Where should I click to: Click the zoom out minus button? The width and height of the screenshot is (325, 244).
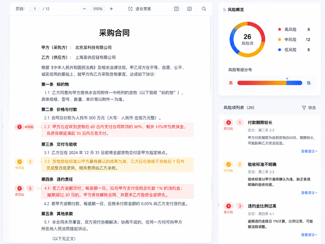tap(84, 9)
